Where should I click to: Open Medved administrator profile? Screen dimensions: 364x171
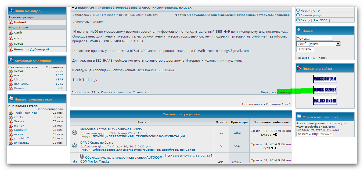[20, 23]
